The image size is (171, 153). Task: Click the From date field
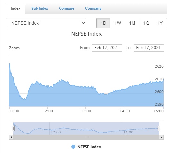pyautogui.click(x=107, y=48)
